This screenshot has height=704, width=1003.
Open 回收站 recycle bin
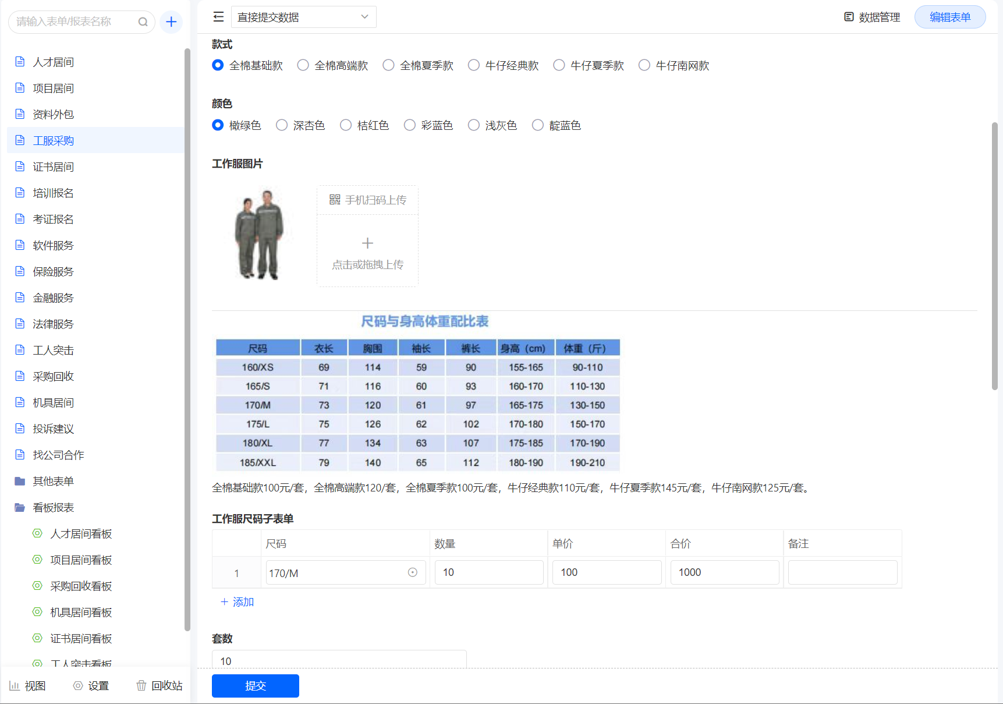pos(160,685)
